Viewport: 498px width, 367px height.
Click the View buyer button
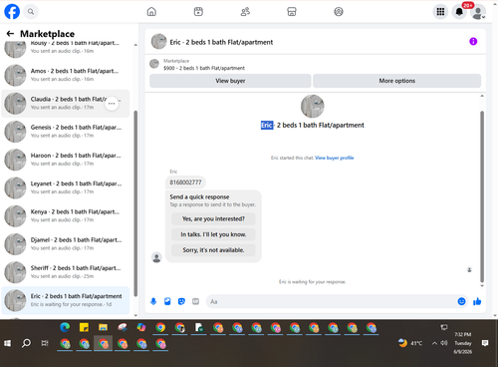pyautogui.click(x=230, y=81)
